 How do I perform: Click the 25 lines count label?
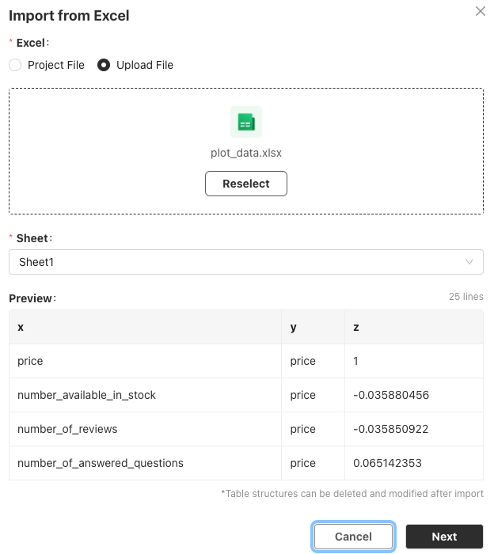pyautogui.click(x=465, y=297)
